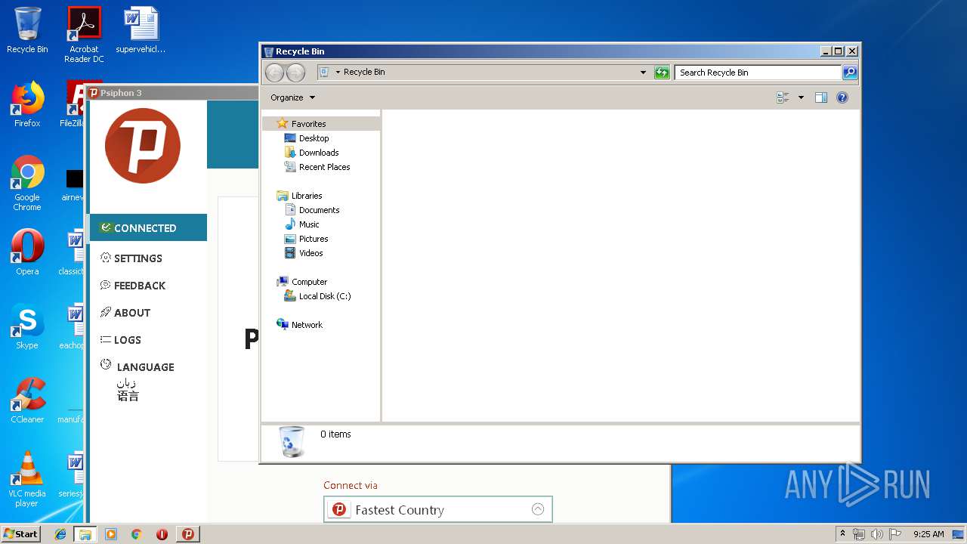Select Recent Places under Favorites
The image size is (967, 544).
point(324,167)
